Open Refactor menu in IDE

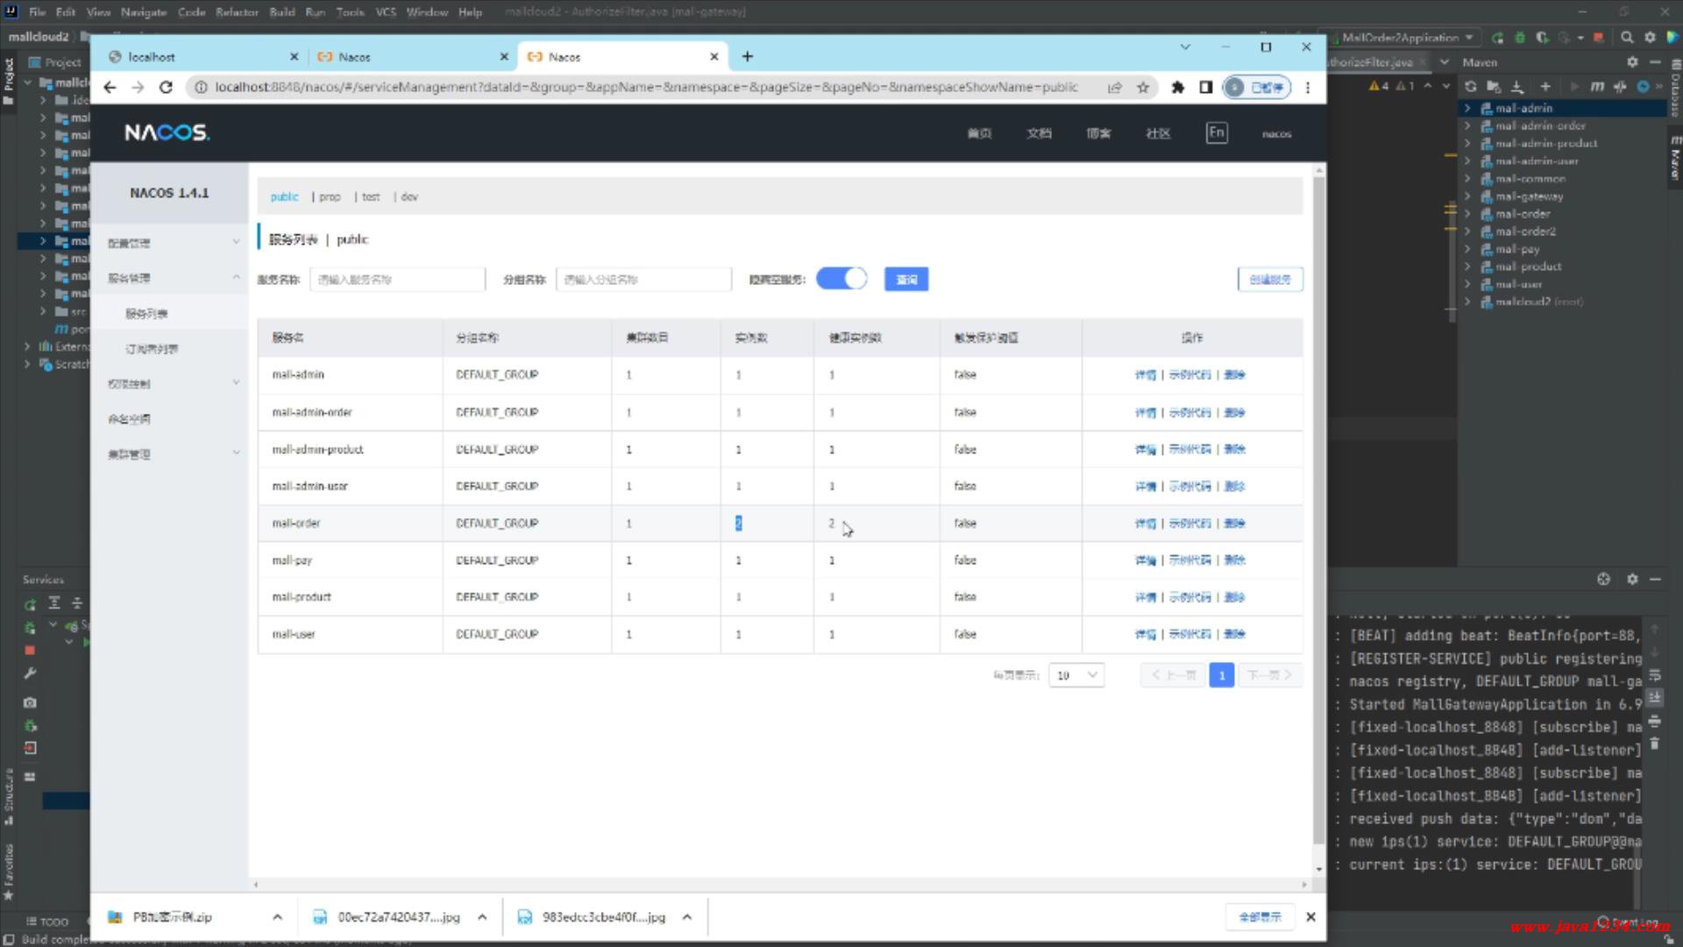(x=237, y=12)
